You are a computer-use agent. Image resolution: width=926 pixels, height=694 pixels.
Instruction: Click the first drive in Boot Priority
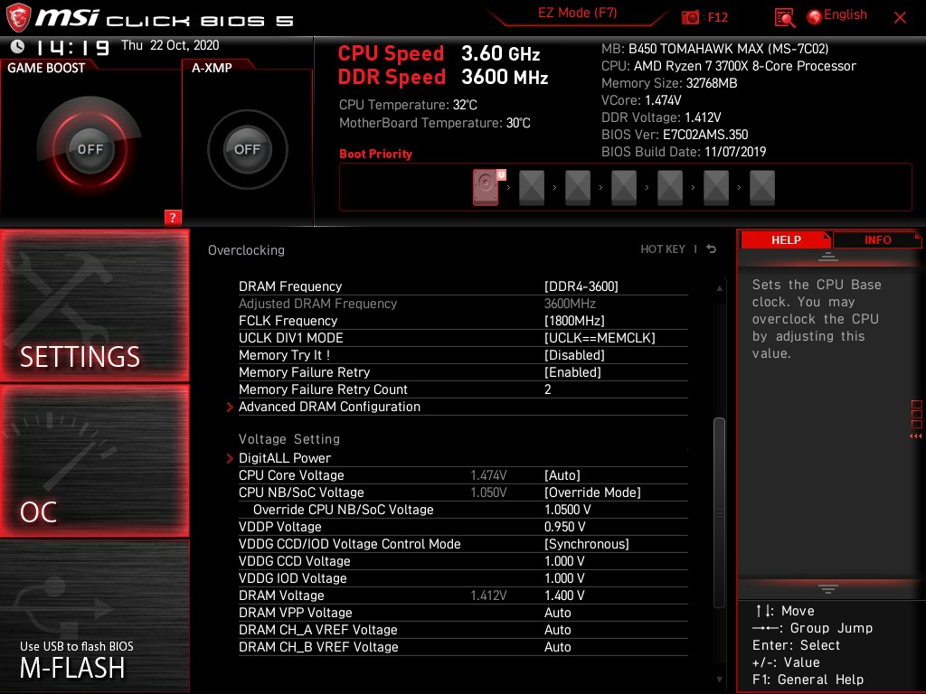486,186
